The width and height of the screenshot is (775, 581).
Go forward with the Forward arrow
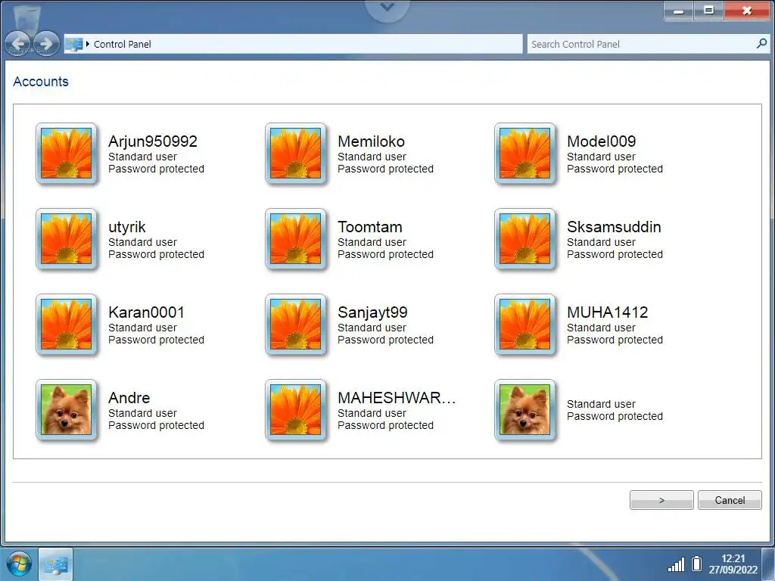pyautogui.click(x=46, y=43)
